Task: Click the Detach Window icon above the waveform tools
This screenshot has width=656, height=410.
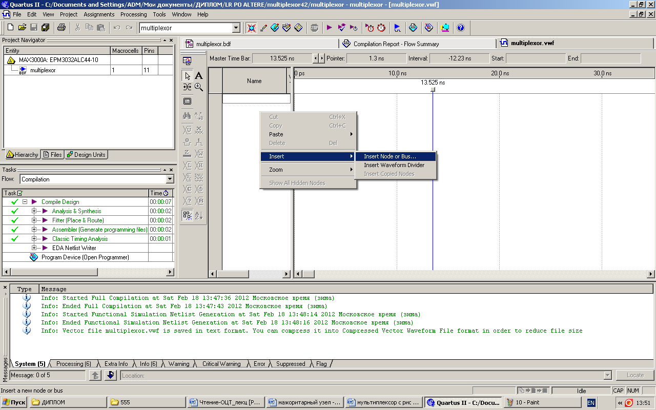Action: pos(188,60)
